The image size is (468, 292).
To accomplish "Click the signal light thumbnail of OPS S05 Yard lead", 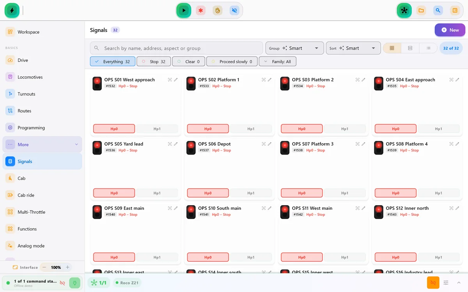I will point(97,148).
